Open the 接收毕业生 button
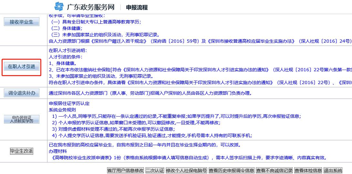The height and width of the screenshot is (174, 352). 22,22
